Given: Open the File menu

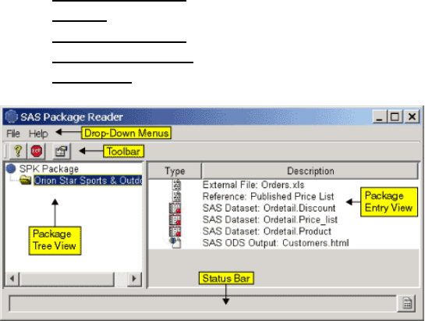Looking at the screenshot, I should click(x=13, y=134).
